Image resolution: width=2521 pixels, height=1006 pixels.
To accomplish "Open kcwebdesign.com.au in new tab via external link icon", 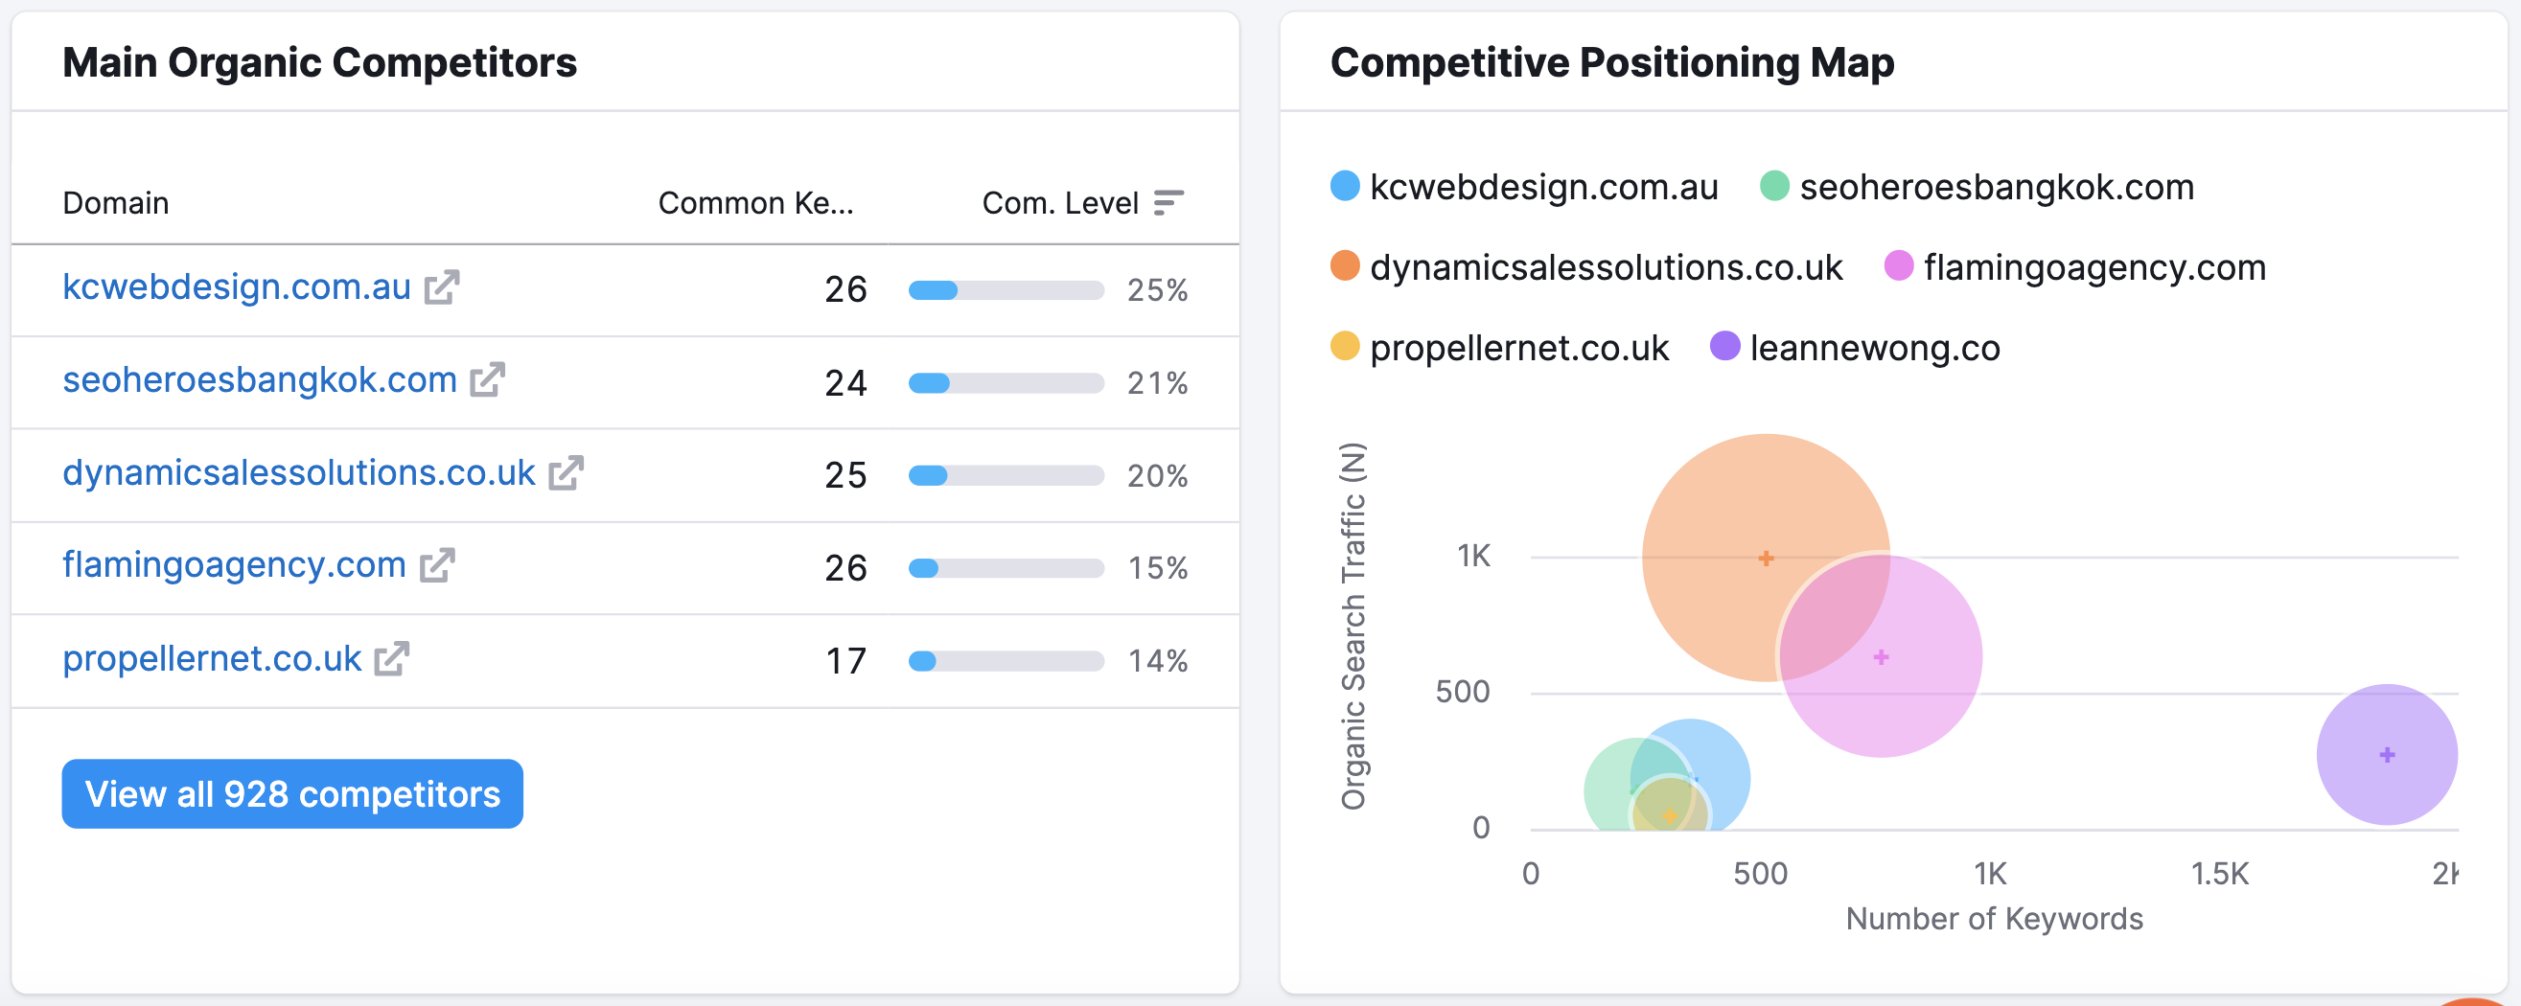I will click(443, 288).
